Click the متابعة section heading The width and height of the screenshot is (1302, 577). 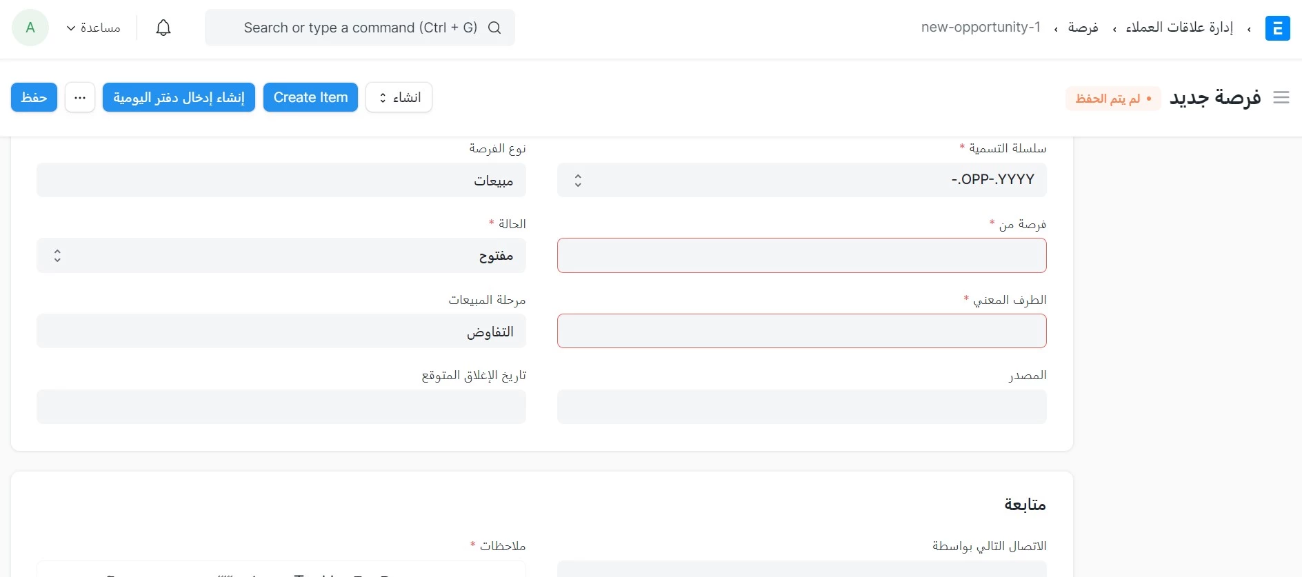tap(1025, 505)
